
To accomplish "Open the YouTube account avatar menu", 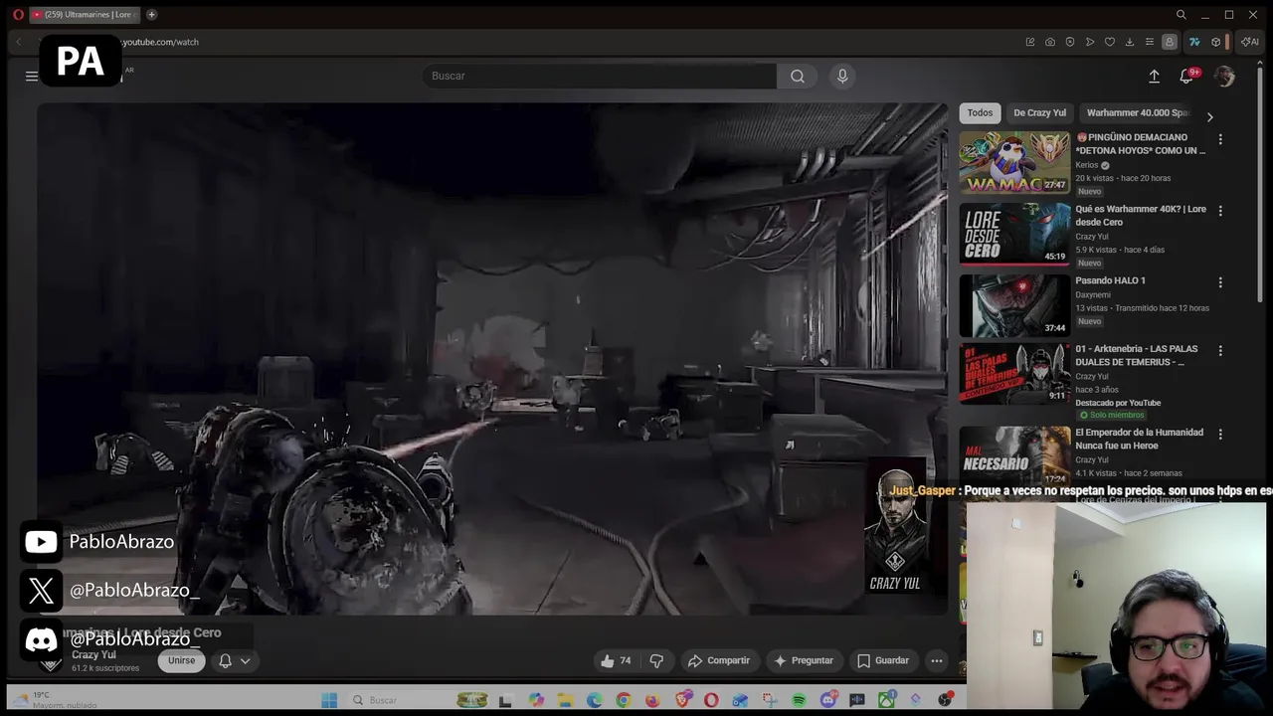I will pos(1224,76).
